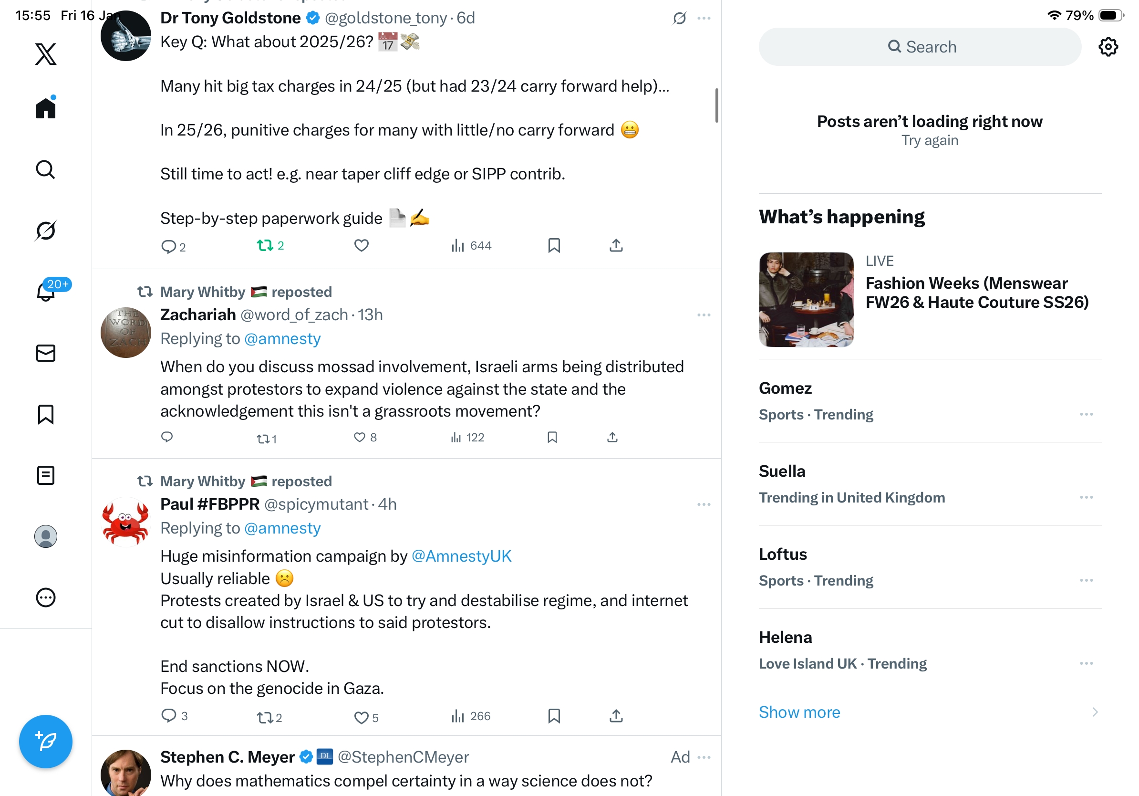Open Messages envelope in the sidebar

tap(46, 353)
